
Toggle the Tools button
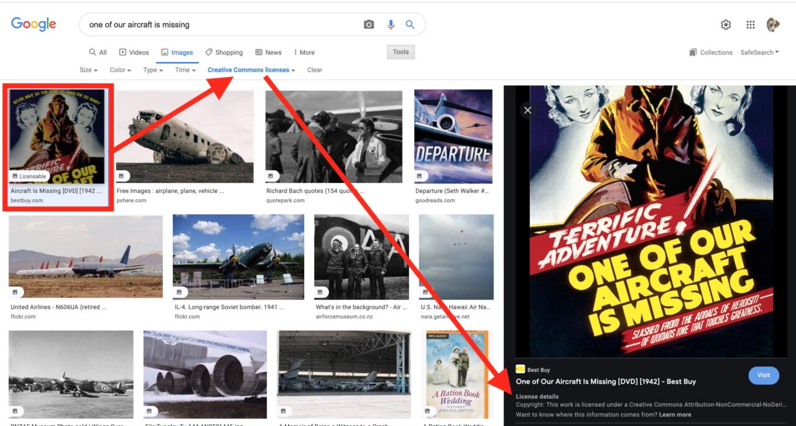point(400,52)
